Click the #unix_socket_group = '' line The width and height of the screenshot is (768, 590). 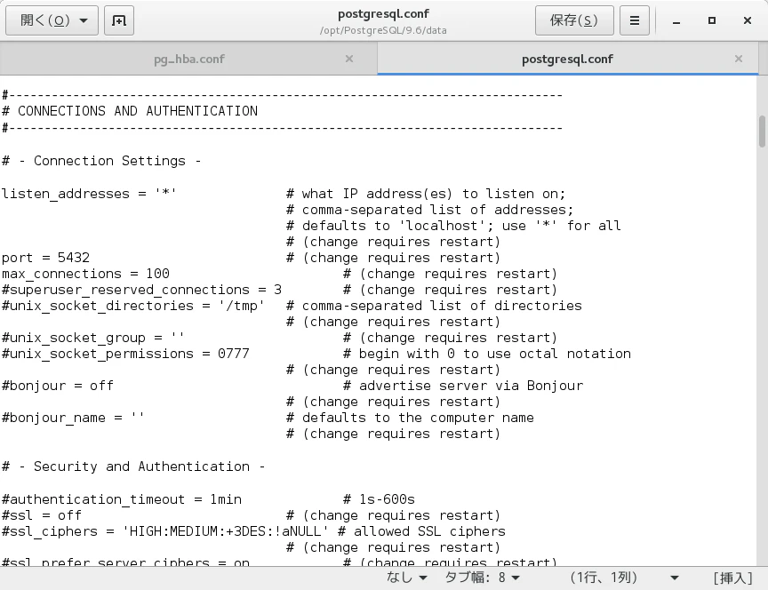tap(93, 338)
